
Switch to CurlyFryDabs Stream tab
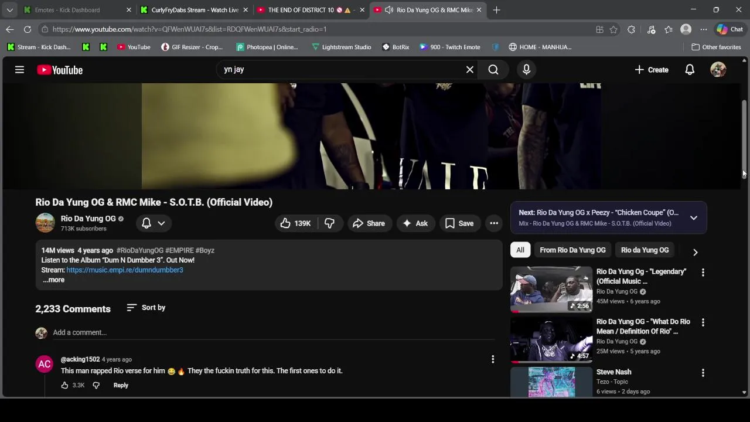[194, 10]
